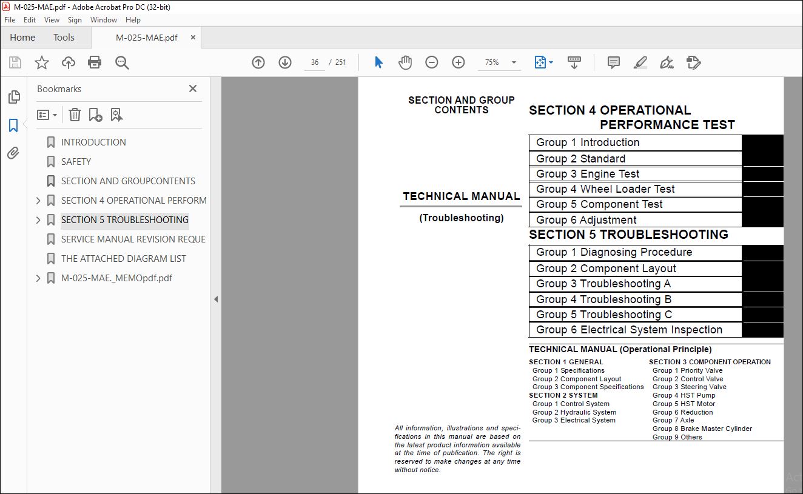
Task: Open the Window menu
Action: point(104,20)
